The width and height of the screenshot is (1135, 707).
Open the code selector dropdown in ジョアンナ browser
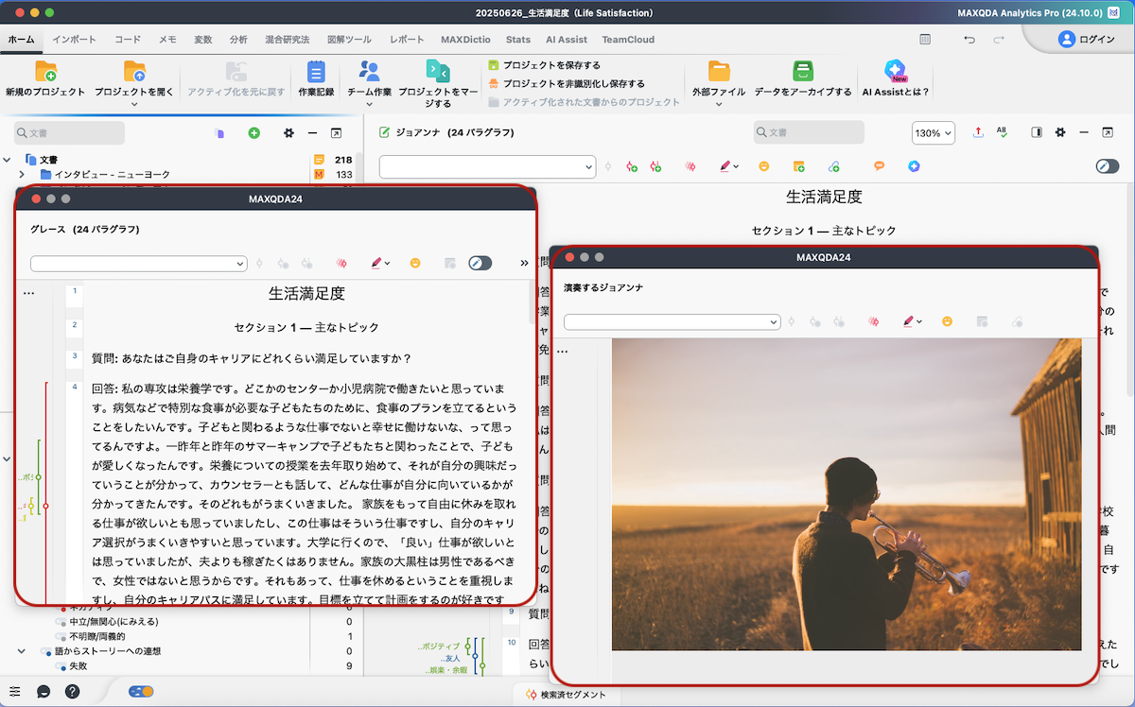[487, 166]
